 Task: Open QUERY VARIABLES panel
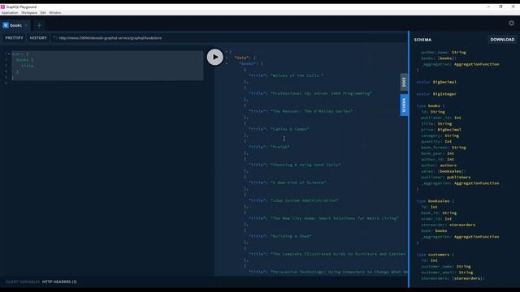click(22, 281)
